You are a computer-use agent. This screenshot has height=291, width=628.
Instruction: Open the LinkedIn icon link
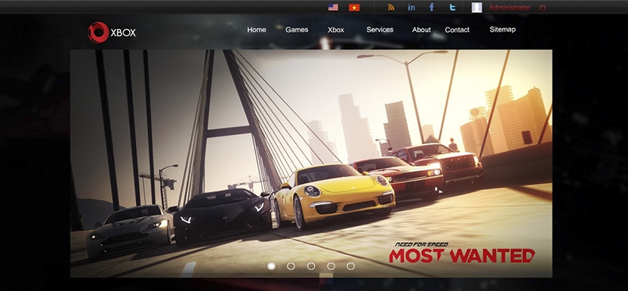[411, 8]
